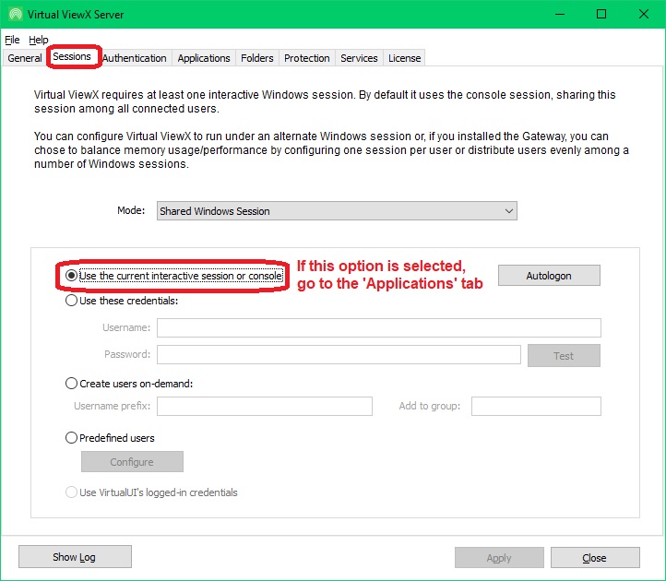
Task: Click the Show Log button
Action: click(76, 557)
